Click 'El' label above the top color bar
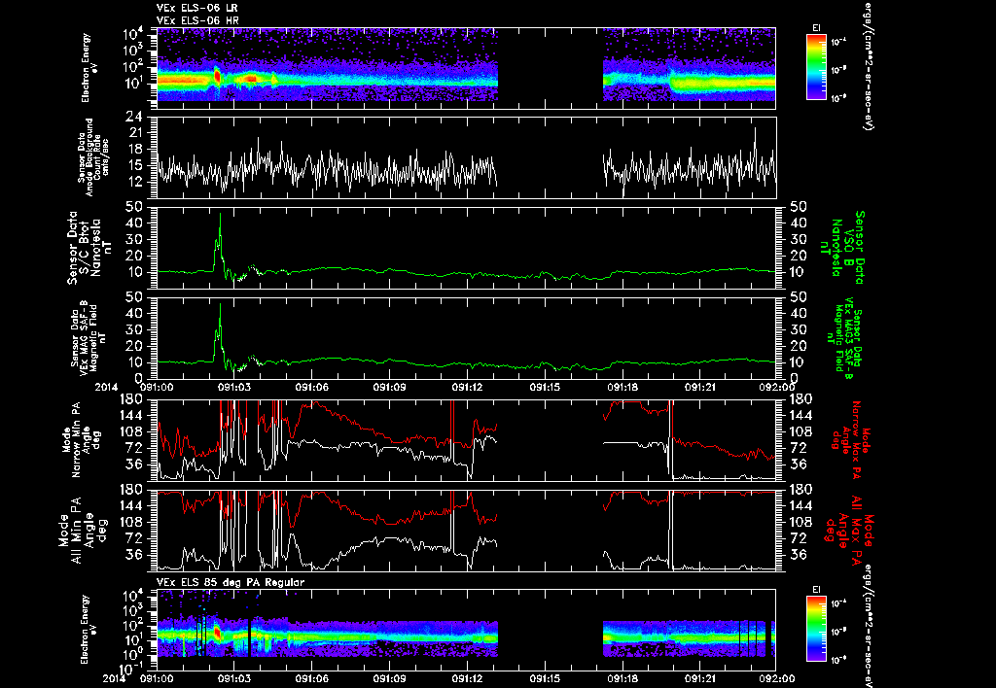This screenshot has height=688, width=996. coord(816,28)
